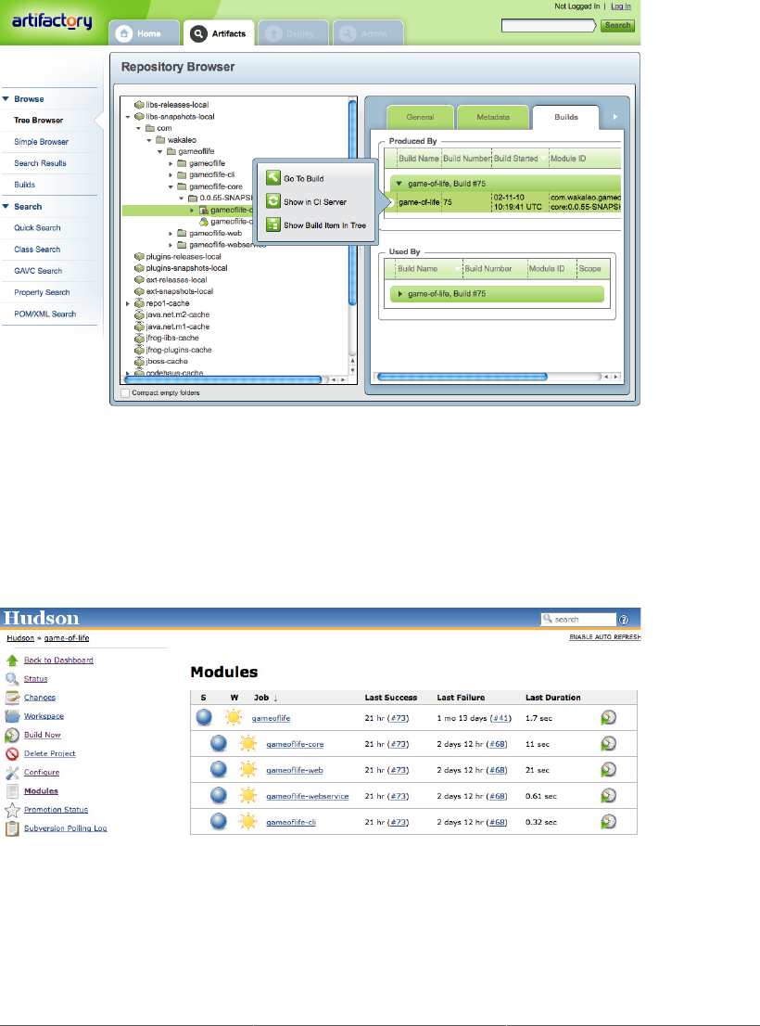The height and width of the screenshot is (1026, 760).
Task: Click the Status magnifier icon in Hudson
Action: pos(12,678)
